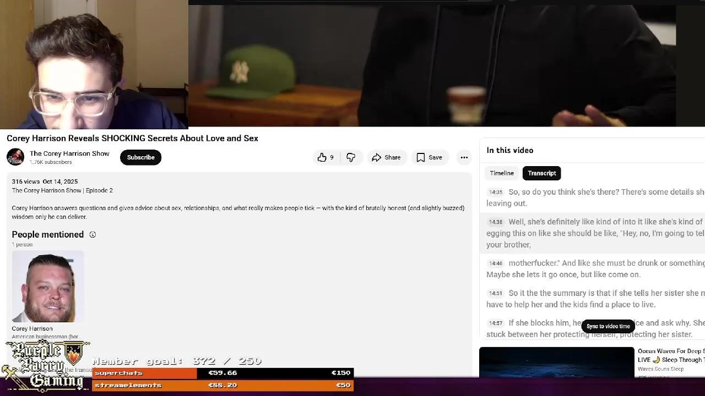The image size is (705, 396).
Task: Select the Transcript tab
Action: coord(542,173)
